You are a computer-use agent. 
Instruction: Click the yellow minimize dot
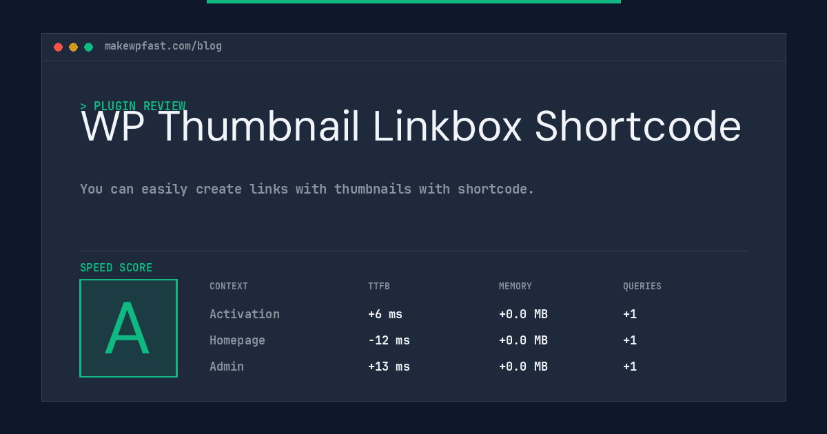[73, 47]
